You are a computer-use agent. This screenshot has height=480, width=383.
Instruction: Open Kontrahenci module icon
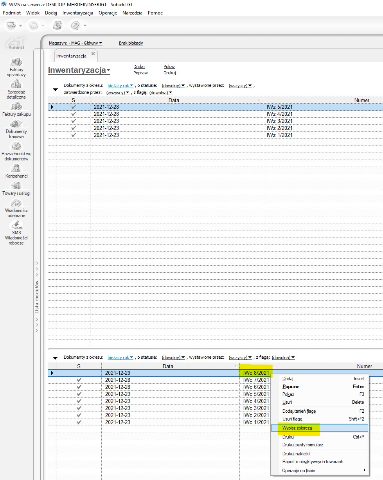coord(16,168)
